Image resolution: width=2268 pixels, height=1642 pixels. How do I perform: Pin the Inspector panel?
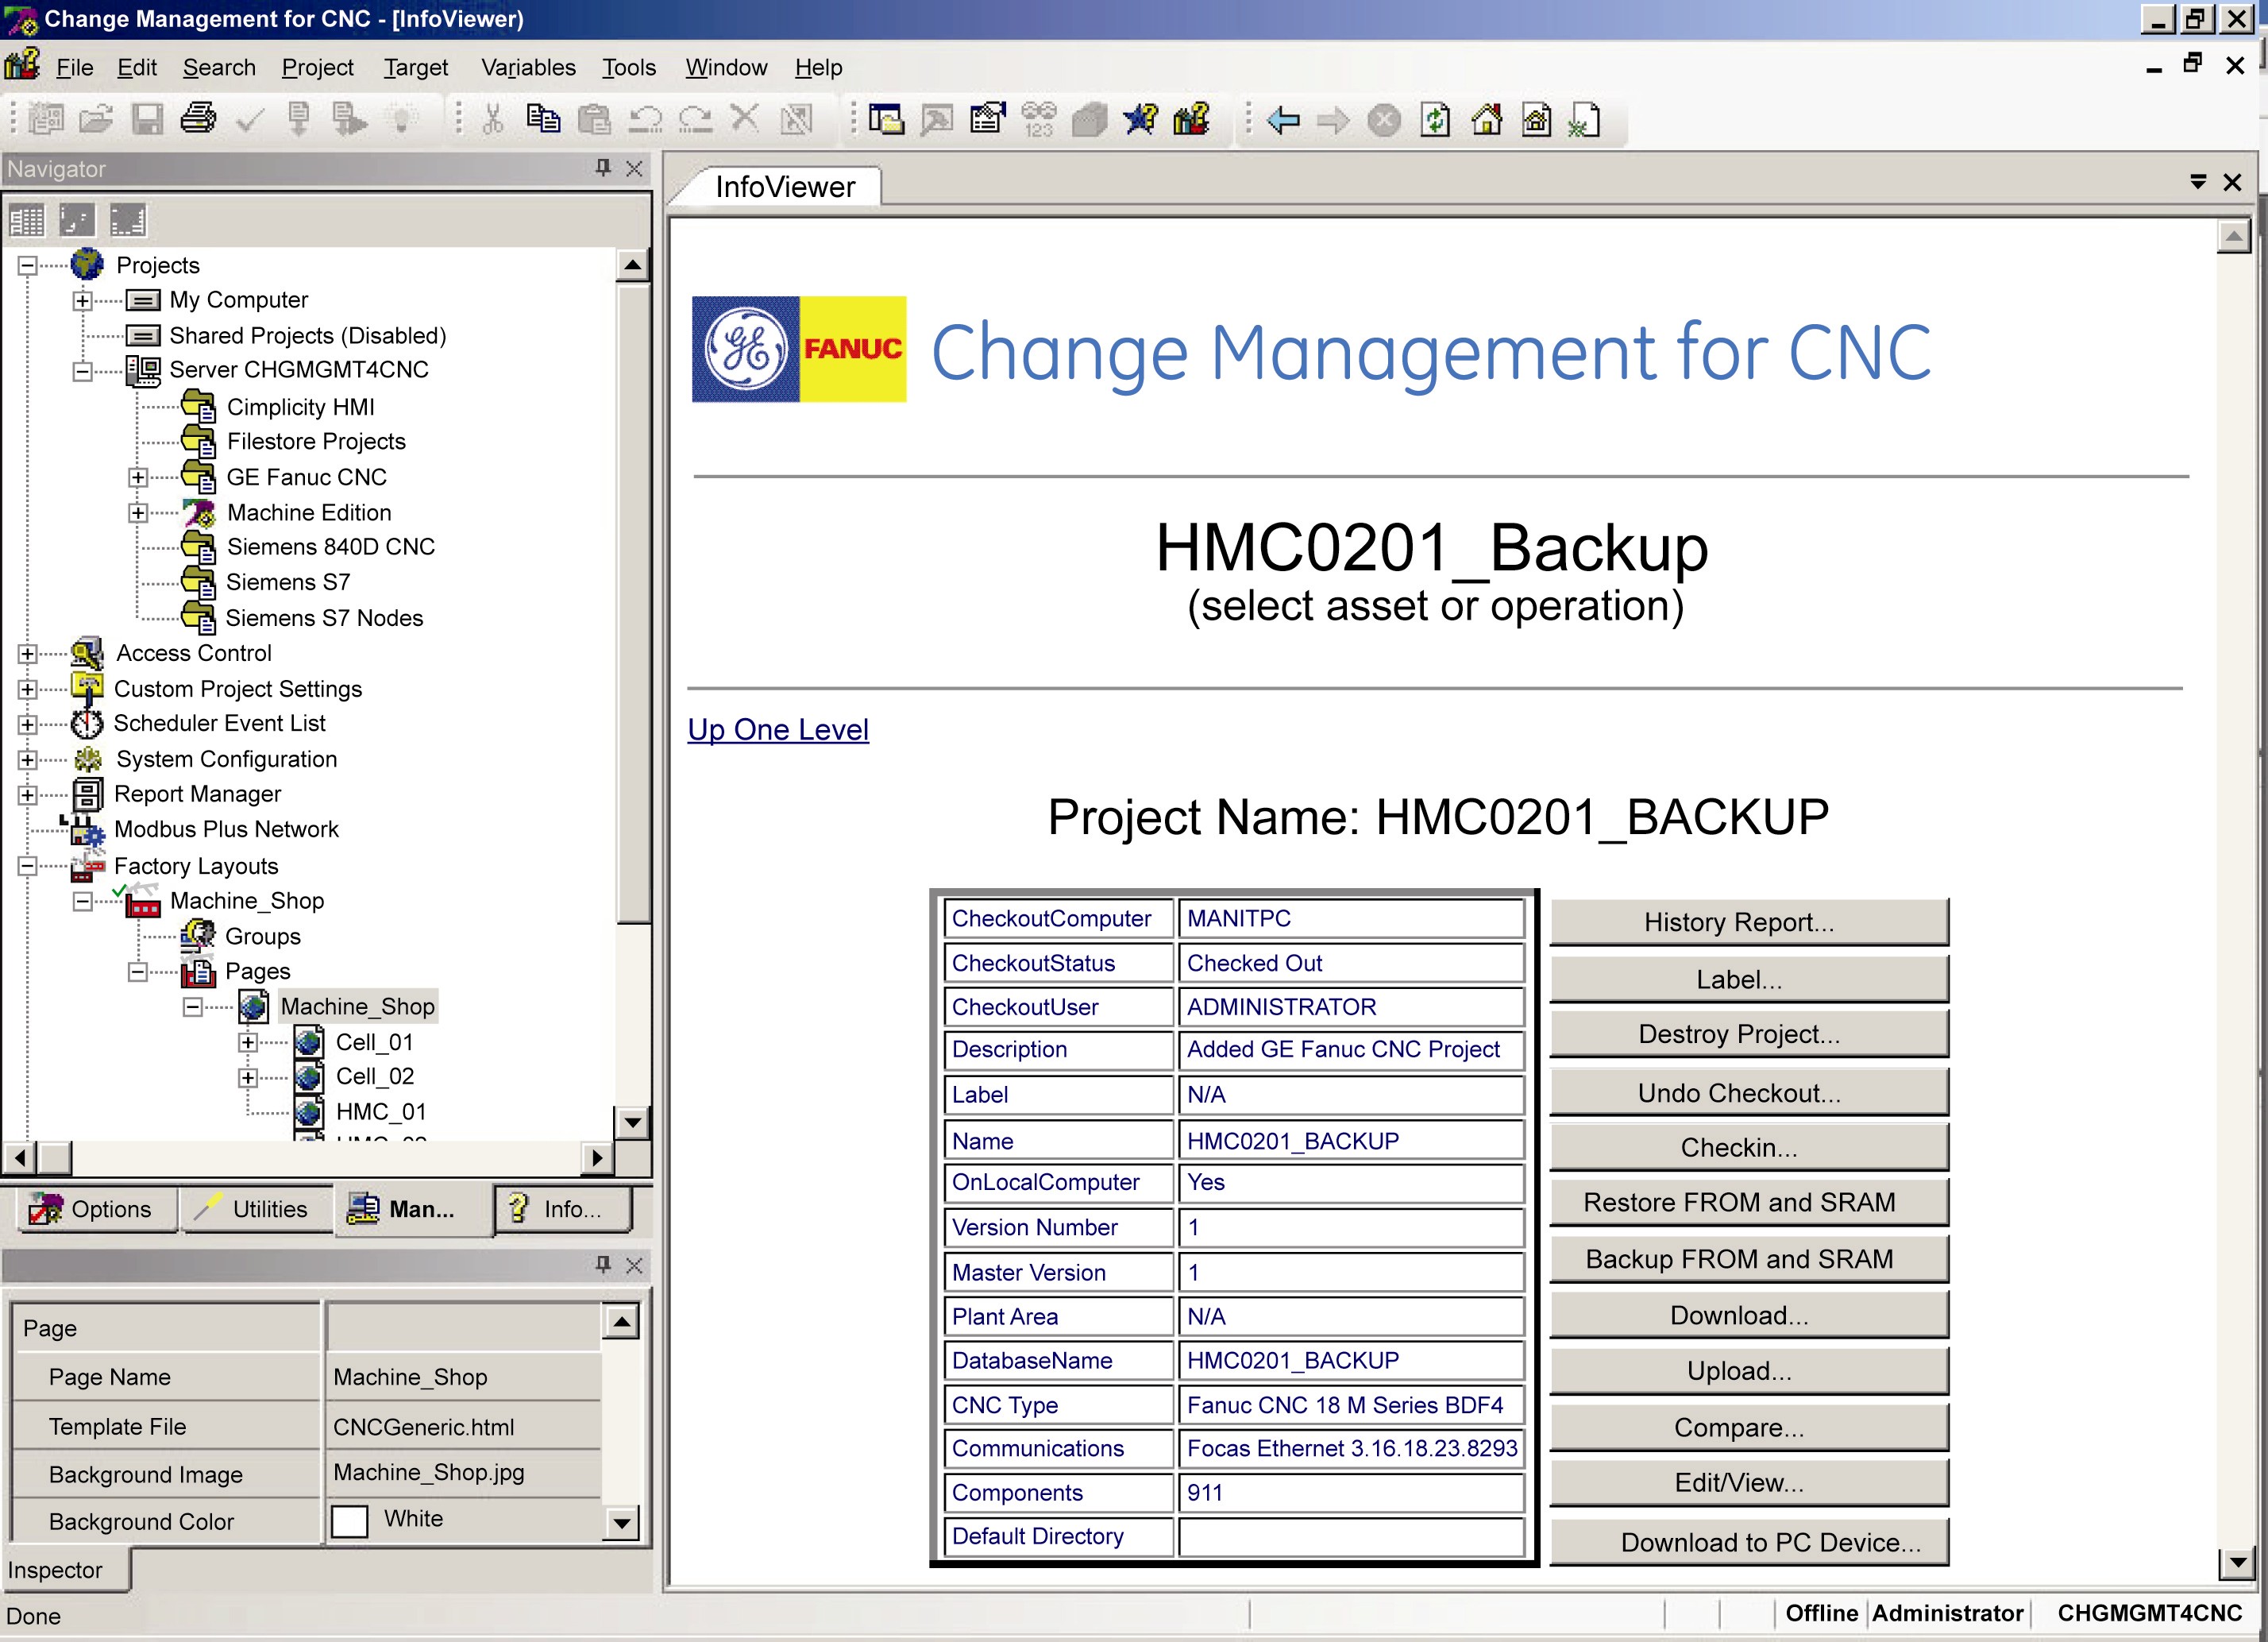603,1265
